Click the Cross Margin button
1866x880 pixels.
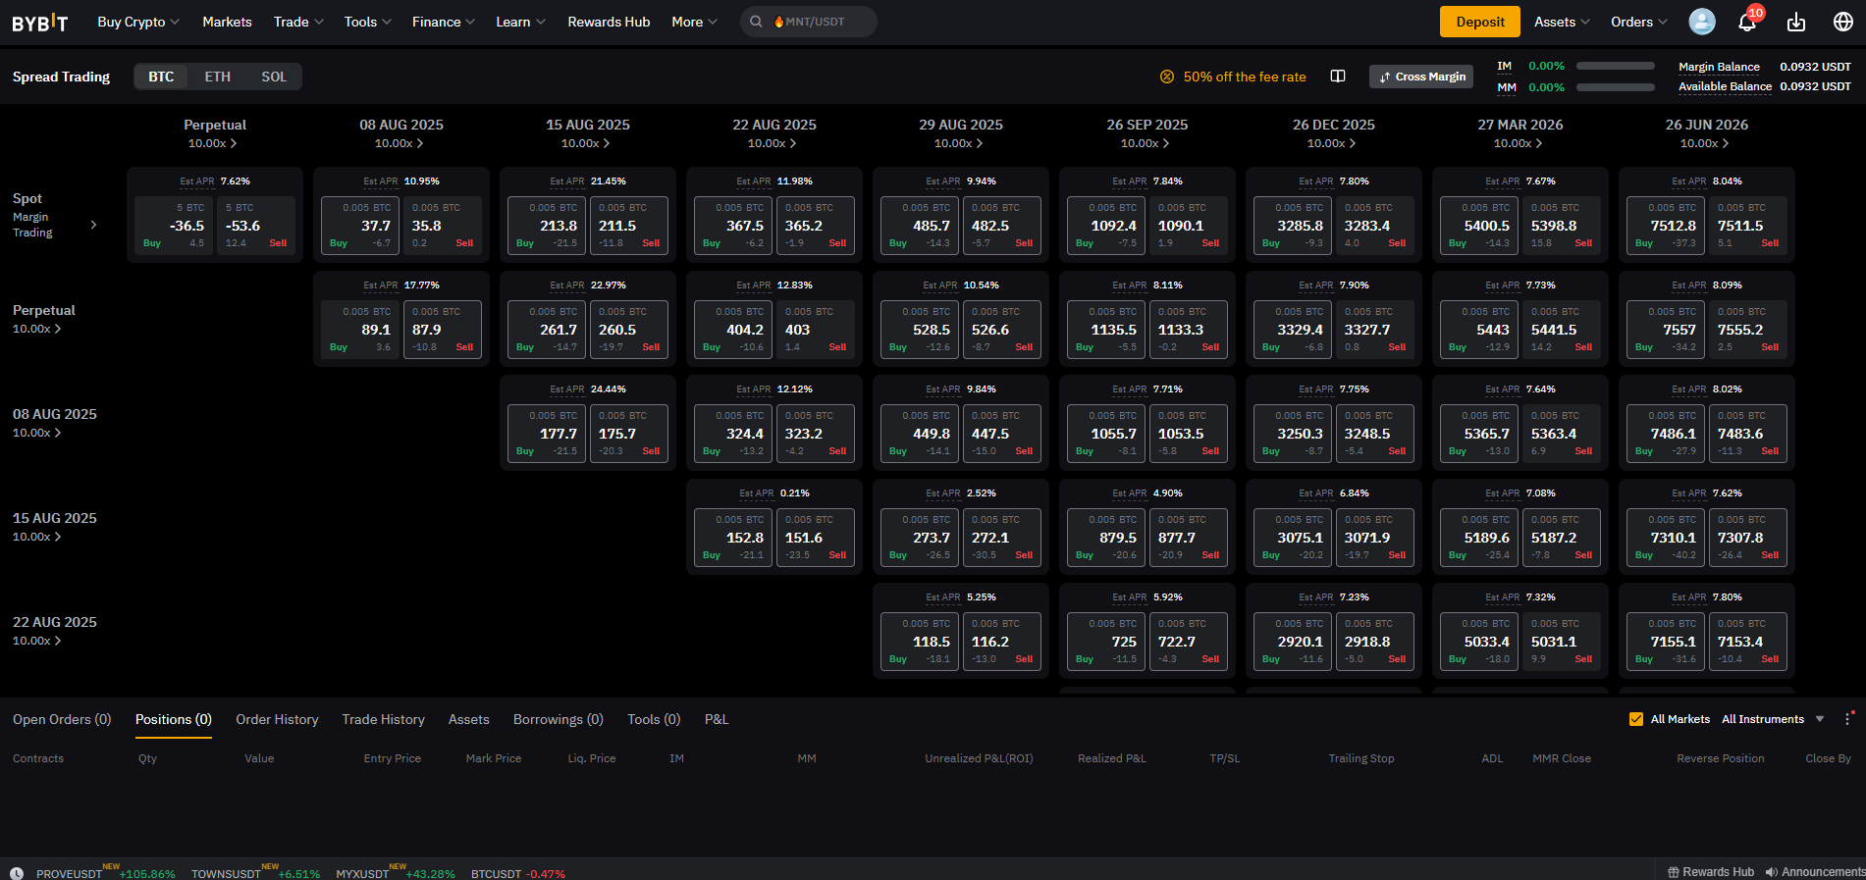pyautogui.click(x=1421, y=77)
